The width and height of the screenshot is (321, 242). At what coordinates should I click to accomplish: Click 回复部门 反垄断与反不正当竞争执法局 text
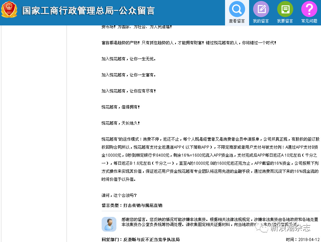141,239
